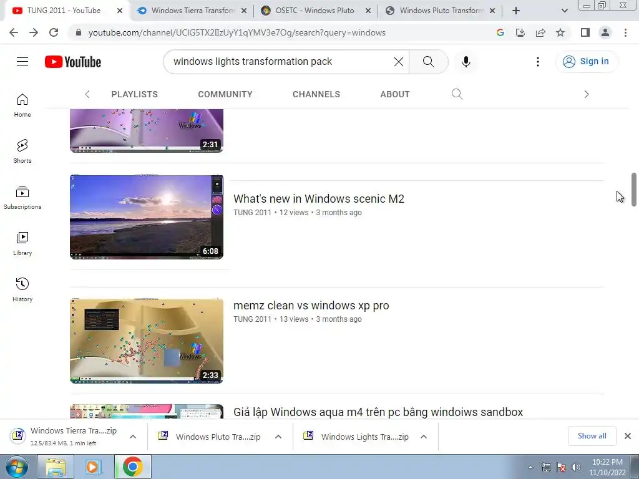Viewport: 639px width, 479px height.
Task: Expand options for Windows Lights zip download
Action: (x=424, y=437)
